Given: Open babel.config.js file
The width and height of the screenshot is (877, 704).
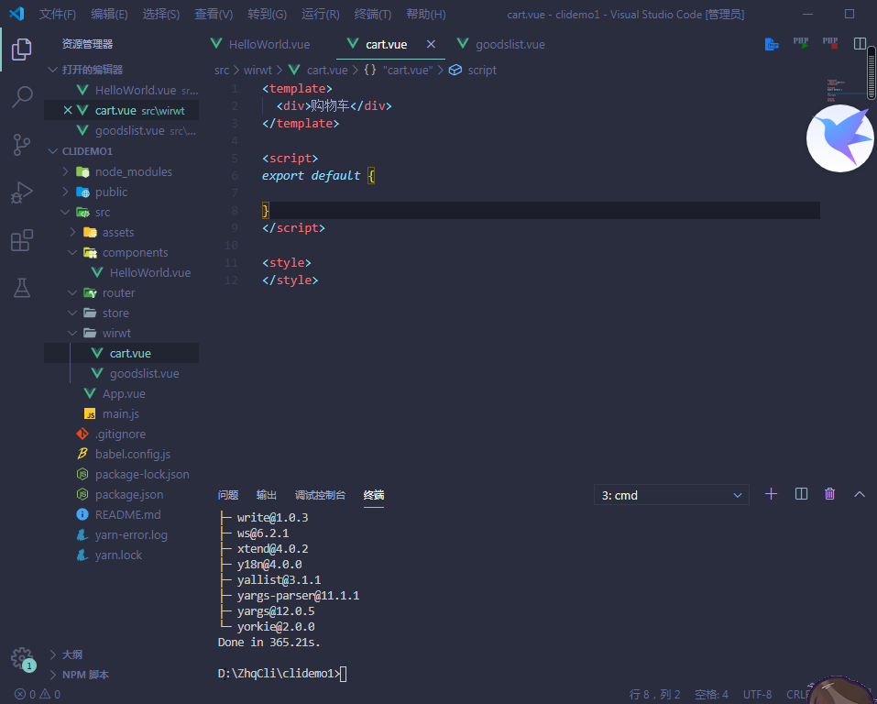Looking at the screenshot, I should coord(133,454).
